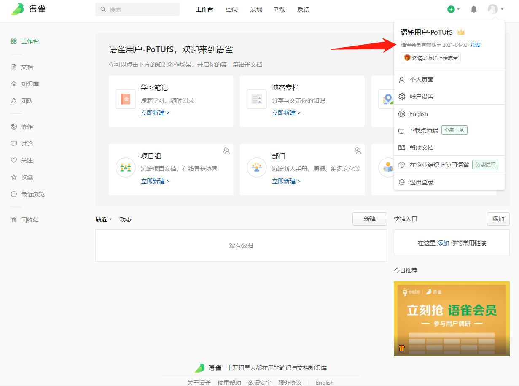Viewport: 519px width, 386px height.
Task: Click the 最近浏览 clock icon in the sidebar
Action: [x=14, y=194]
